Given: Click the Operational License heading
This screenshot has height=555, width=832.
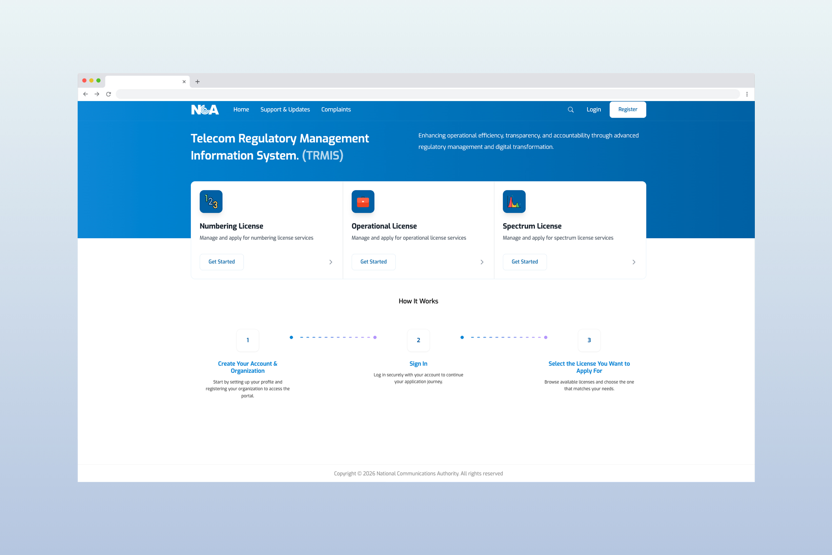Looking at the screenshot, I should pos(384,226).
